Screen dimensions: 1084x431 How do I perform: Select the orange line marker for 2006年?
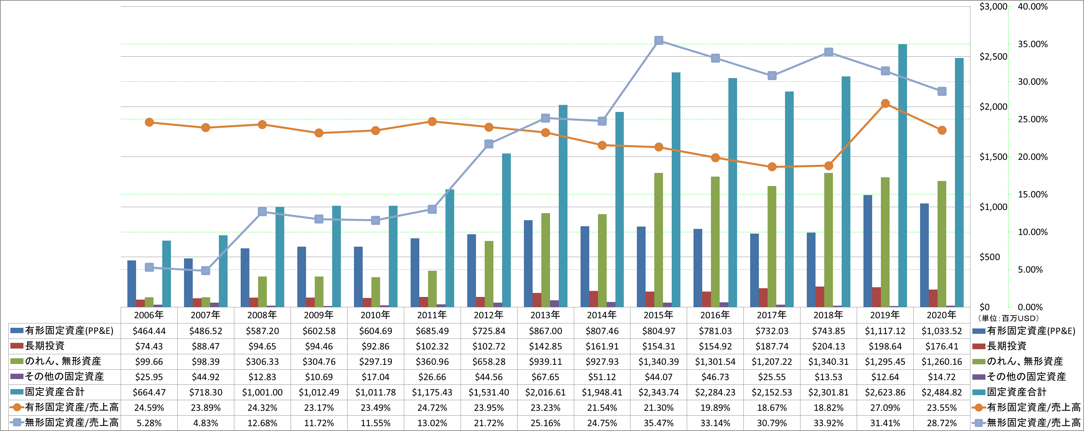click(149, 122)
